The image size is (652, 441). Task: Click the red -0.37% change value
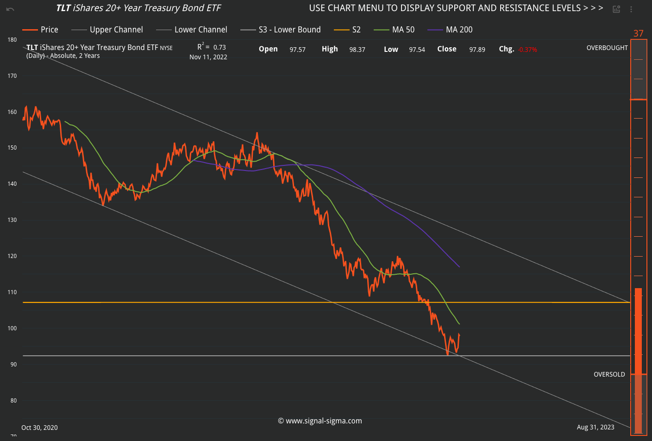[x=528, y=50]
